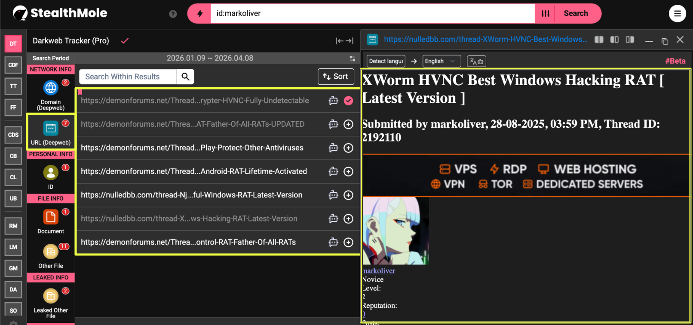Click the help question mark icon

[173, 14]
